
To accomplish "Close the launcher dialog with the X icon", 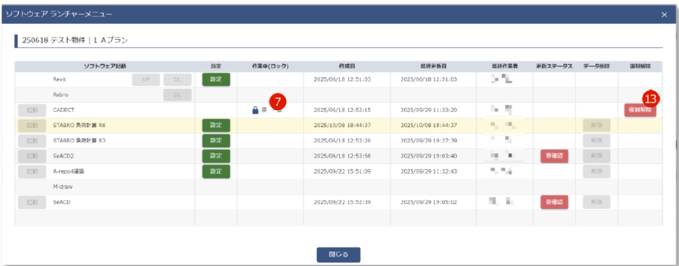I will coord(664,14).
